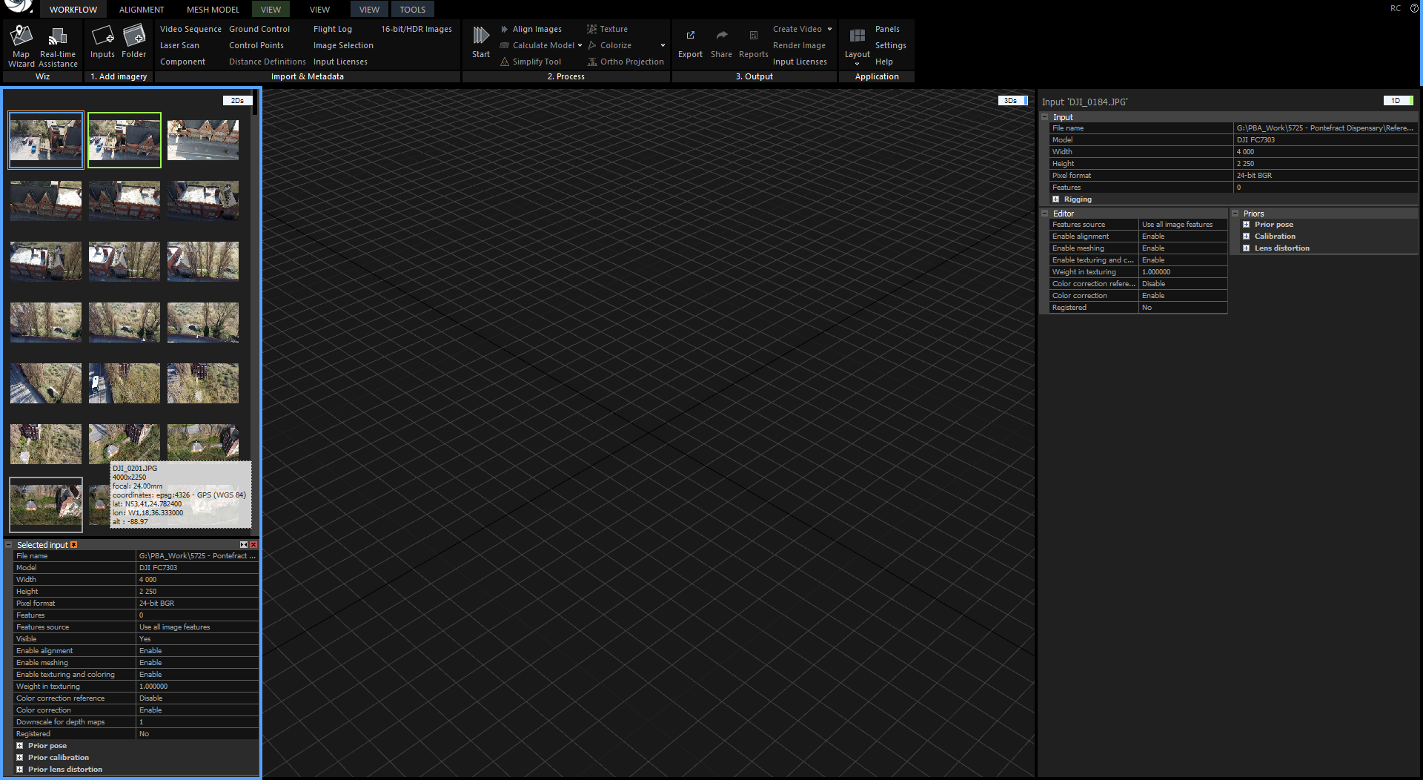Image resolution: width=1423 pixels, height=780 pixels.
Task: Add images using the Inputs icon
Action: (102, 42)
